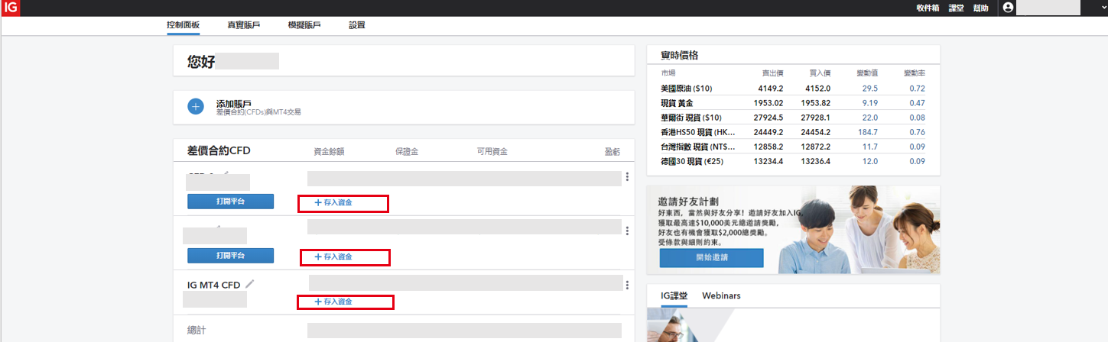Click 存入資金 in the IG MT4 CFD row

[x=333, y=302]
